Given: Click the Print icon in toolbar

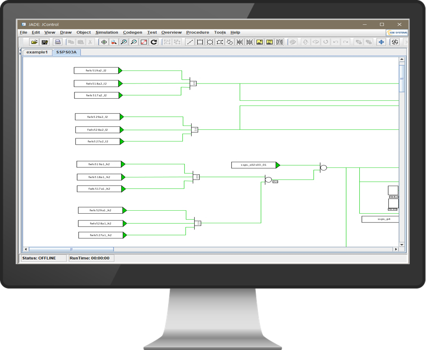Looking at the screenshot, I should point(57,42).
